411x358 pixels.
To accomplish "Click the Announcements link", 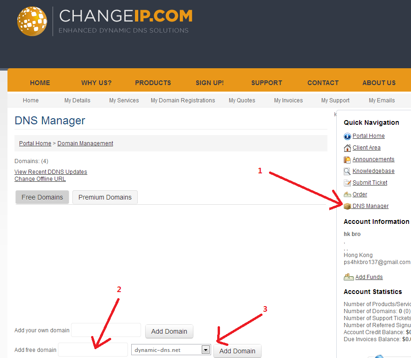I will pos(373,159).
